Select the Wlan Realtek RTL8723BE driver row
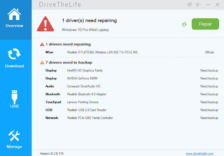This screenshot has height=156, width=224. pyautogui.click(x=129, y=52)
